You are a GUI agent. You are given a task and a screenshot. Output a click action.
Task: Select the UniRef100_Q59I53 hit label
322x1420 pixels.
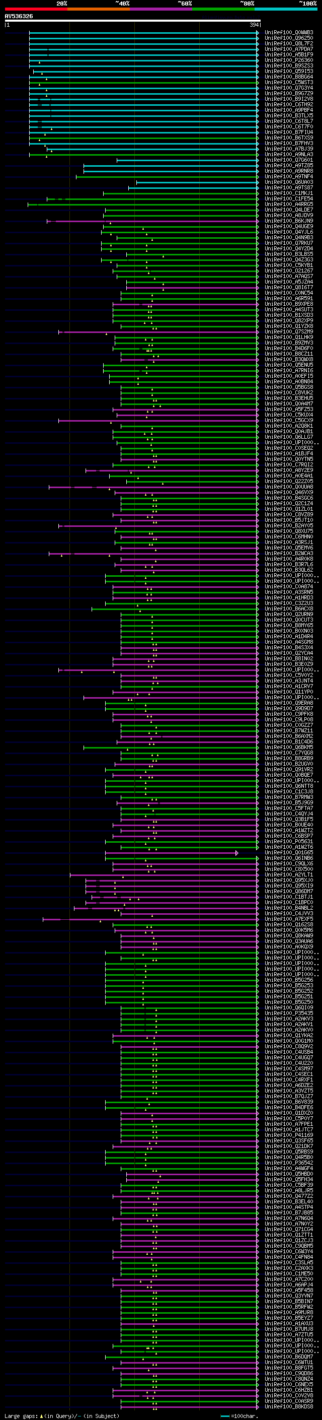[289, 71]
